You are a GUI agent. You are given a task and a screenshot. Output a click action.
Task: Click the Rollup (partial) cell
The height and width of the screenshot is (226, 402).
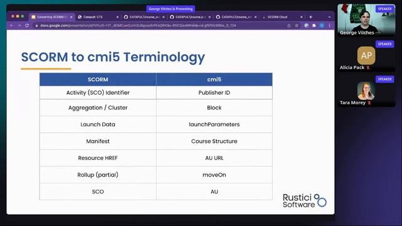pyautogui.click(x=98, y=175)
